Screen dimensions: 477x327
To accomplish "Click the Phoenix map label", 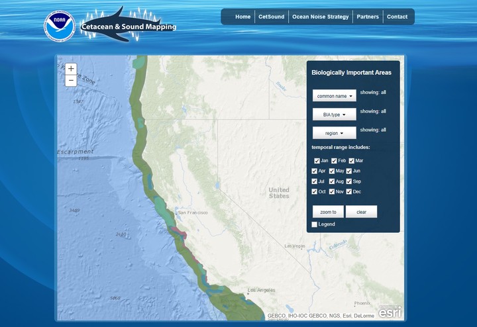I will pos(362,303).
